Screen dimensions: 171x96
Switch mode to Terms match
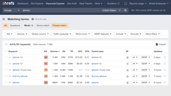pos(43,25)
